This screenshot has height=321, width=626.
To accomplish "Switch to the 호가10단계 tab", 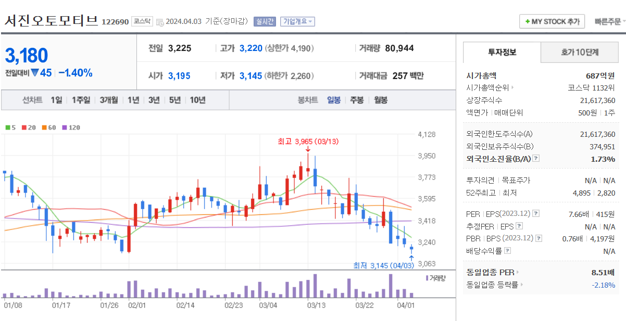I will (x=580, y=52).
